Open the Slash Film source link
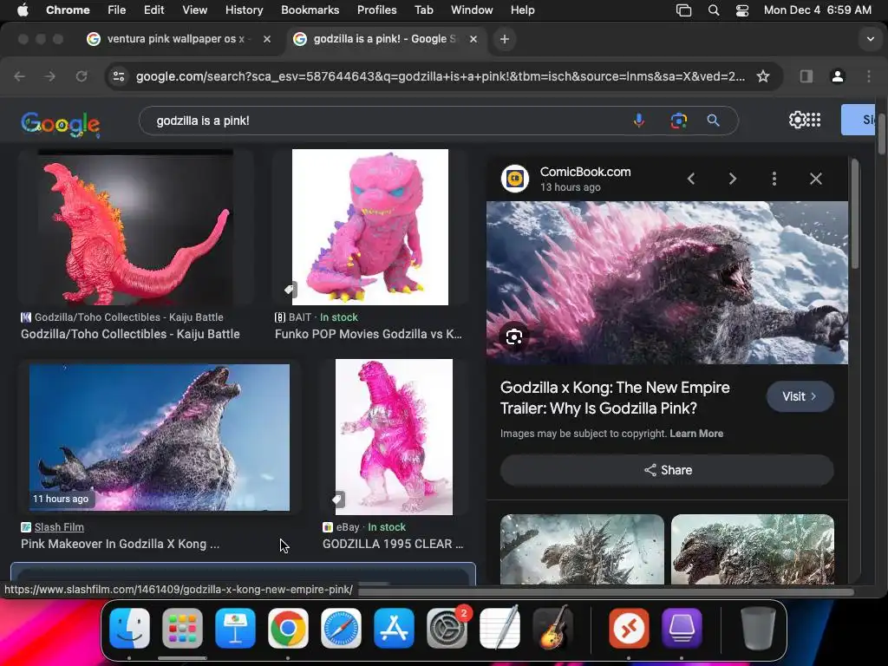This screenshot has height=666, width=888. click(59, 527)
